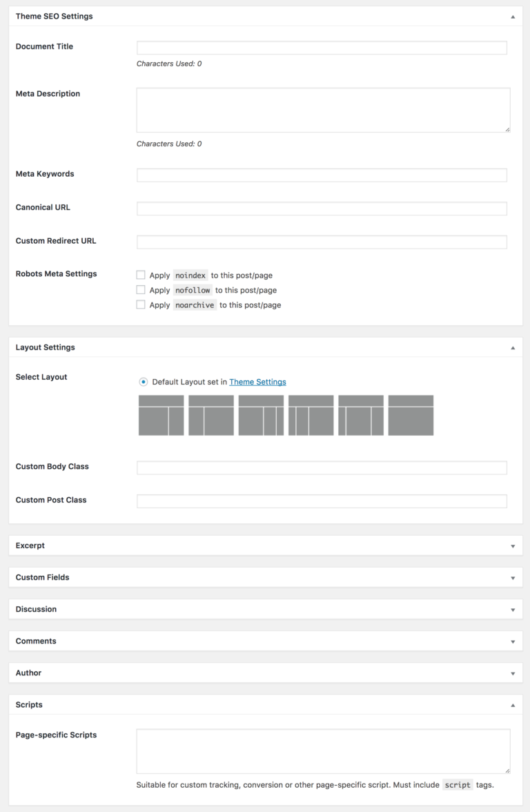Click the Author panel title

[28, 673]
